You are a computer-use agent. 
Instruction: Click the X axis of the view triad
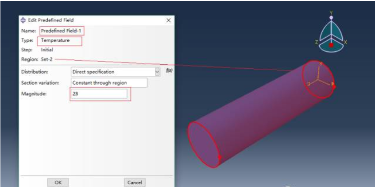tap(345, 42)
